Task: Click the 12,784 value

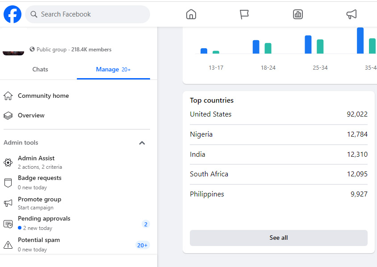Action: tap(357, 134)
